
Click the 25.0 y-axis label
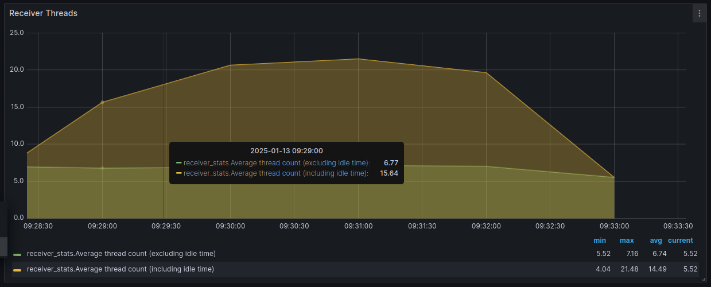point(17,33)
